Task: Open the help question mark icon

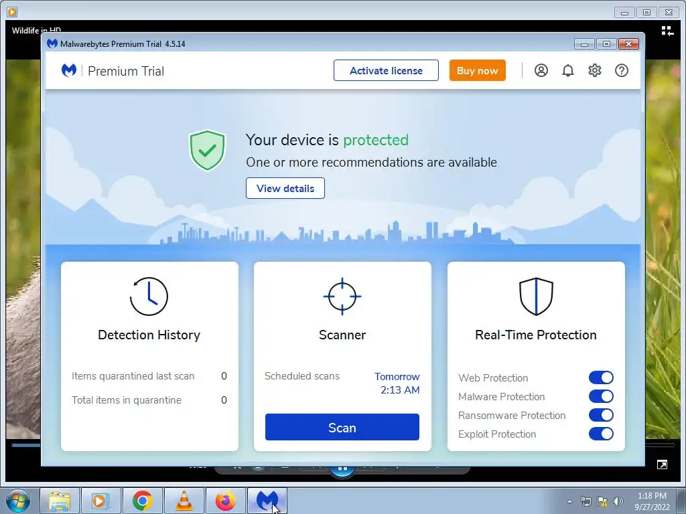Action: coord(622,70)
